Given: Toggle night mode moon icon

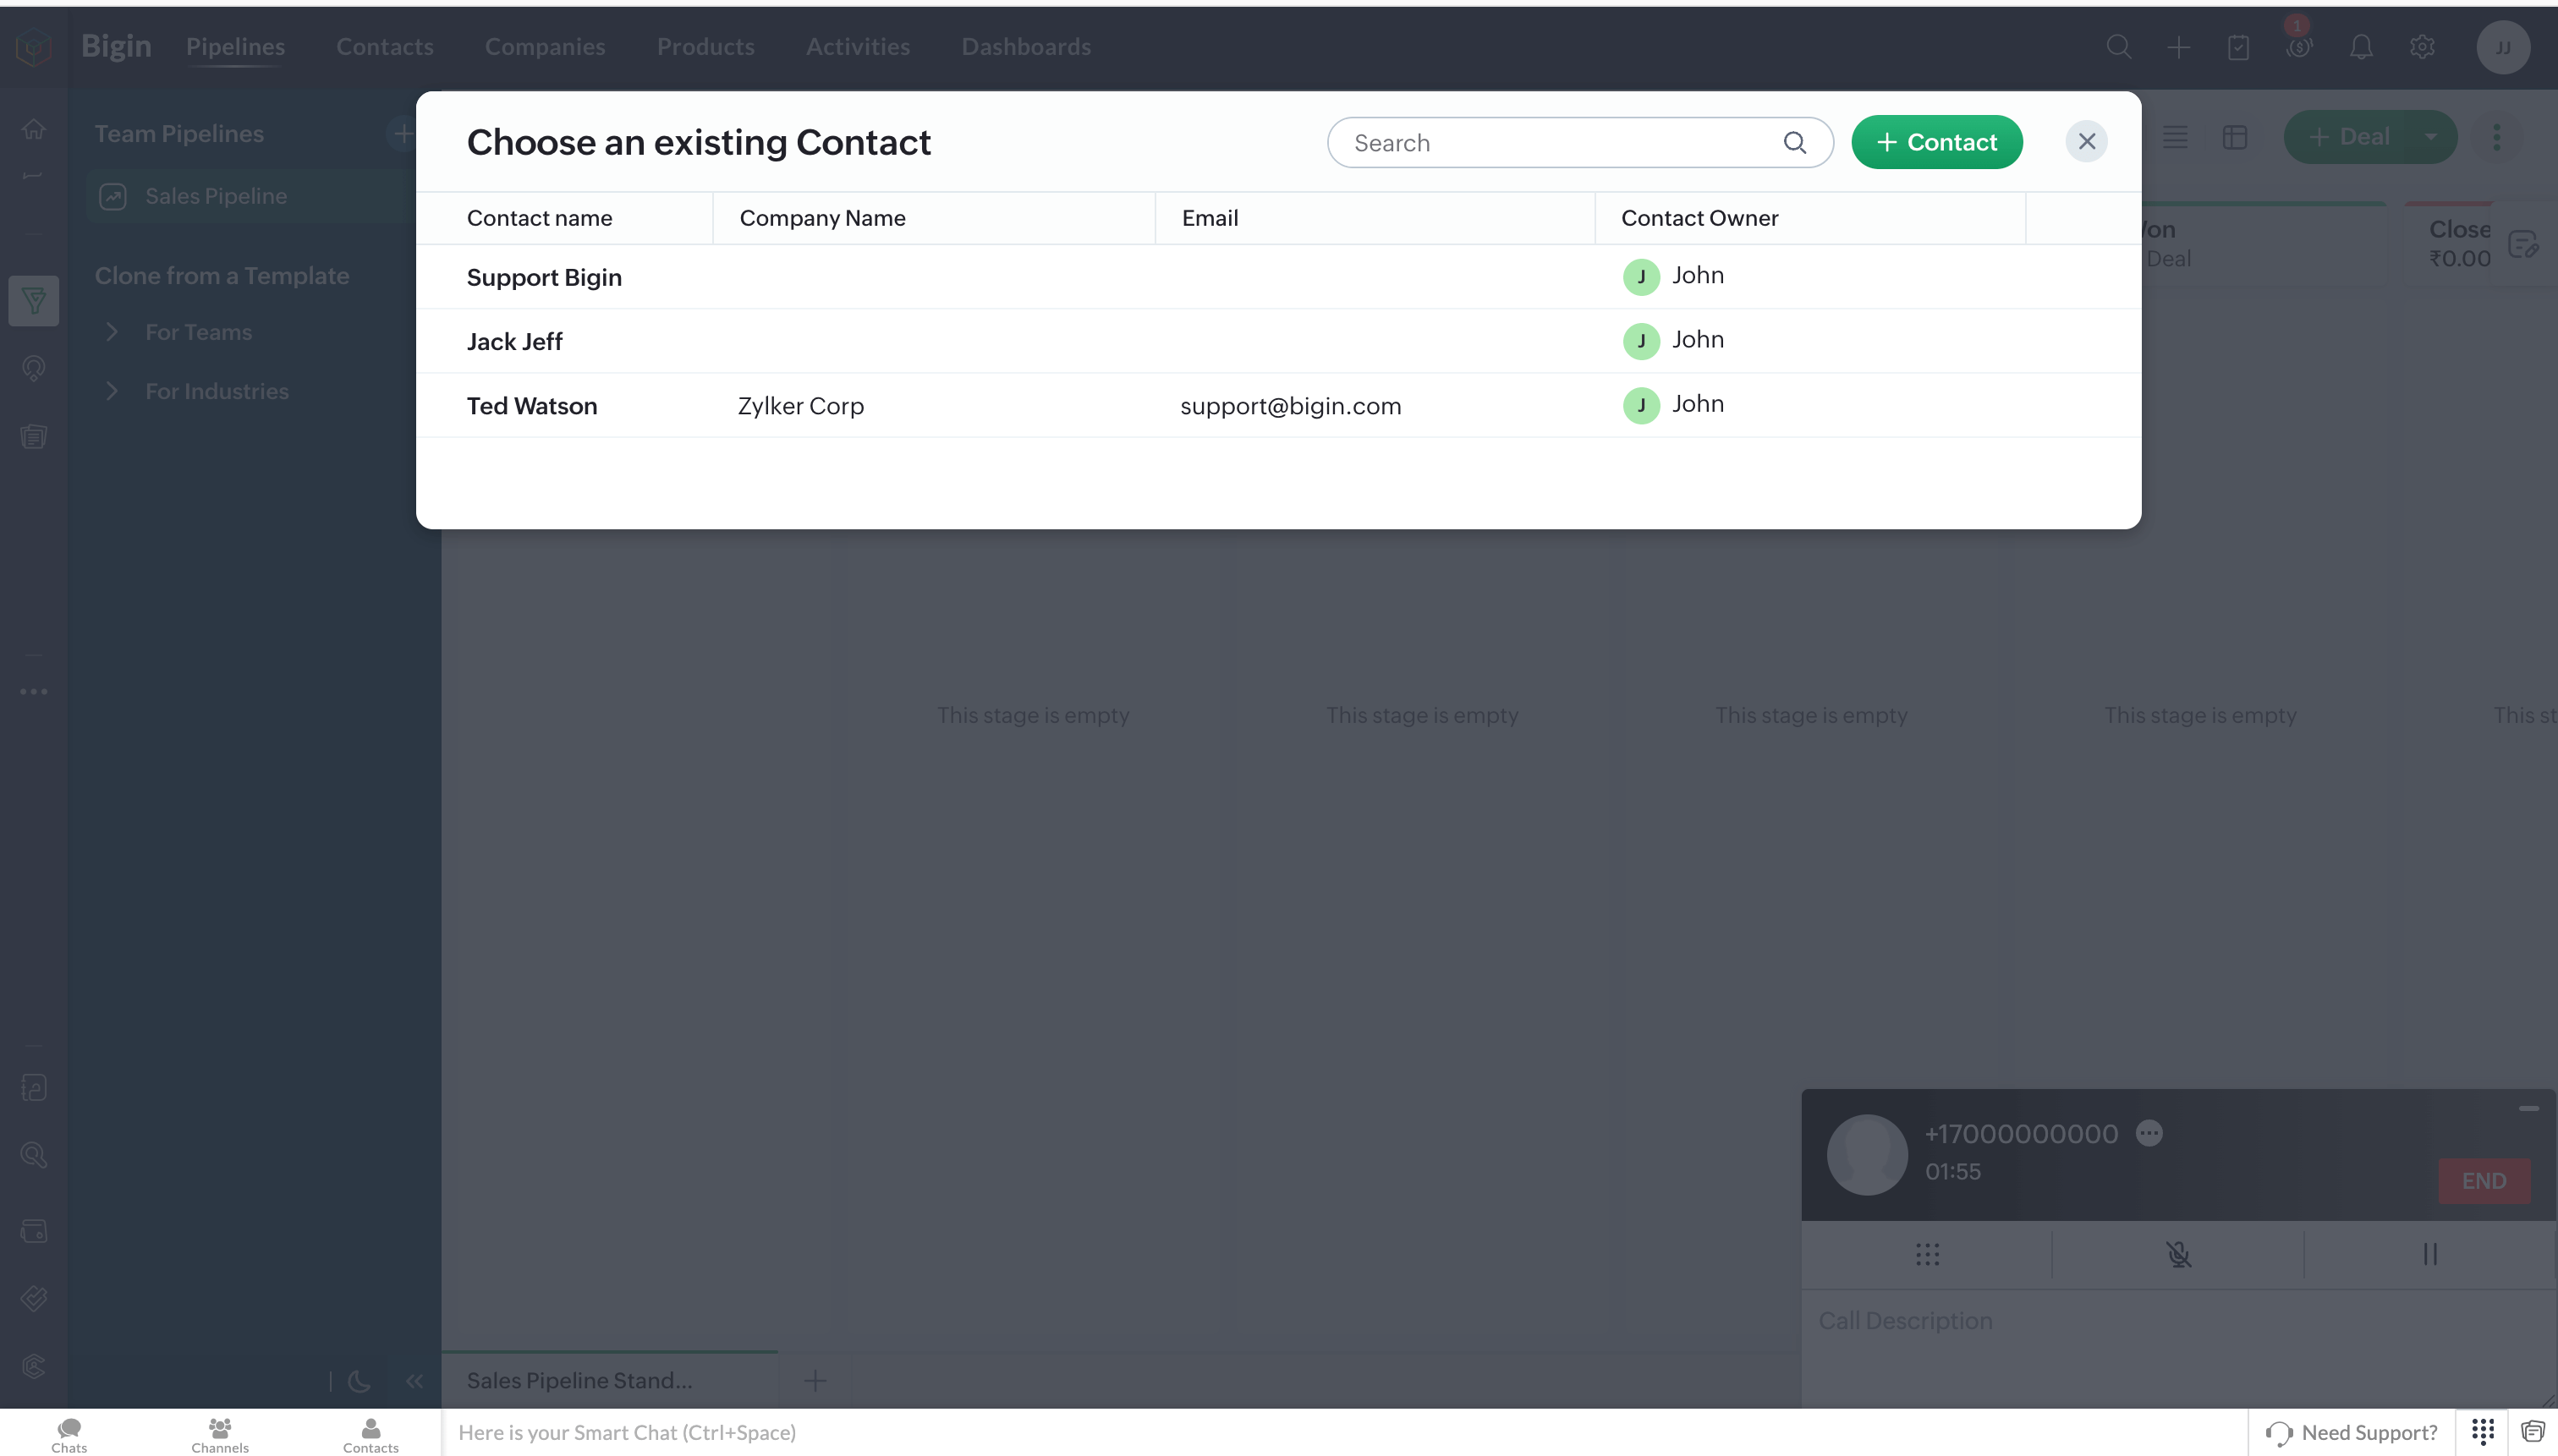Looking at the screenshot, I should [360, 1381].
